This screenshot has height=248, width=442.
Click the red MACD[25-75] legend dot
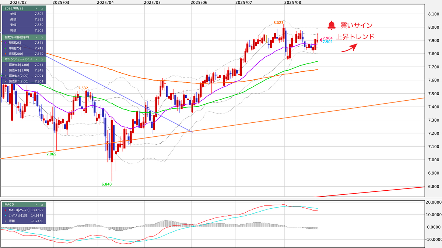[5, 210]
